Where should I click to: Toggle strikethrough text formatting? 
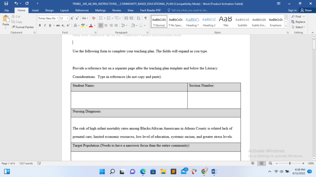coord(58,26)
